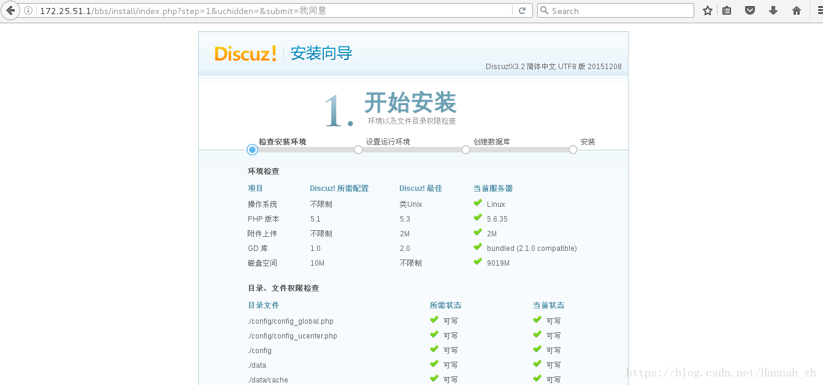Click the 检查安装环境 step marker
Screen dimensions: 823x385
pos(252,149)
